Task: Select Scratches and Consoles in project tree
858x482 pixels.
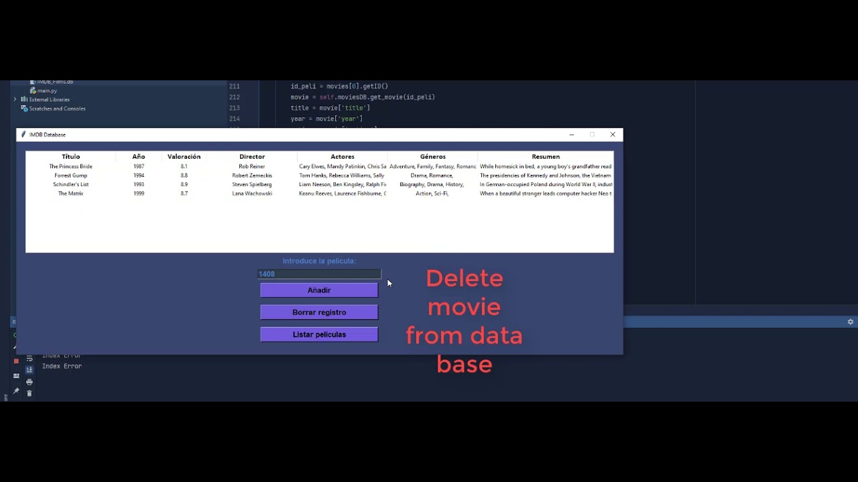Action: tap(57, 108)
